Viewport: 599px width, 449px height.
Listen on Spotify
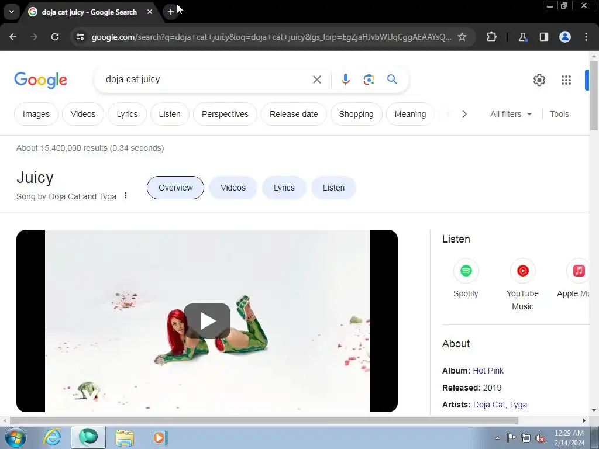pos(466,278)
